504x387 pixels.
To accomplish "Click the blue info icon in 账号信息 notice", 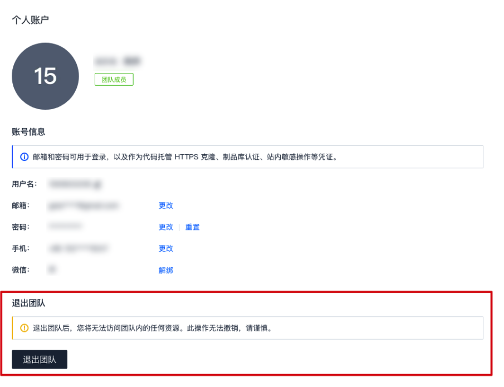I will coord(25,157).
